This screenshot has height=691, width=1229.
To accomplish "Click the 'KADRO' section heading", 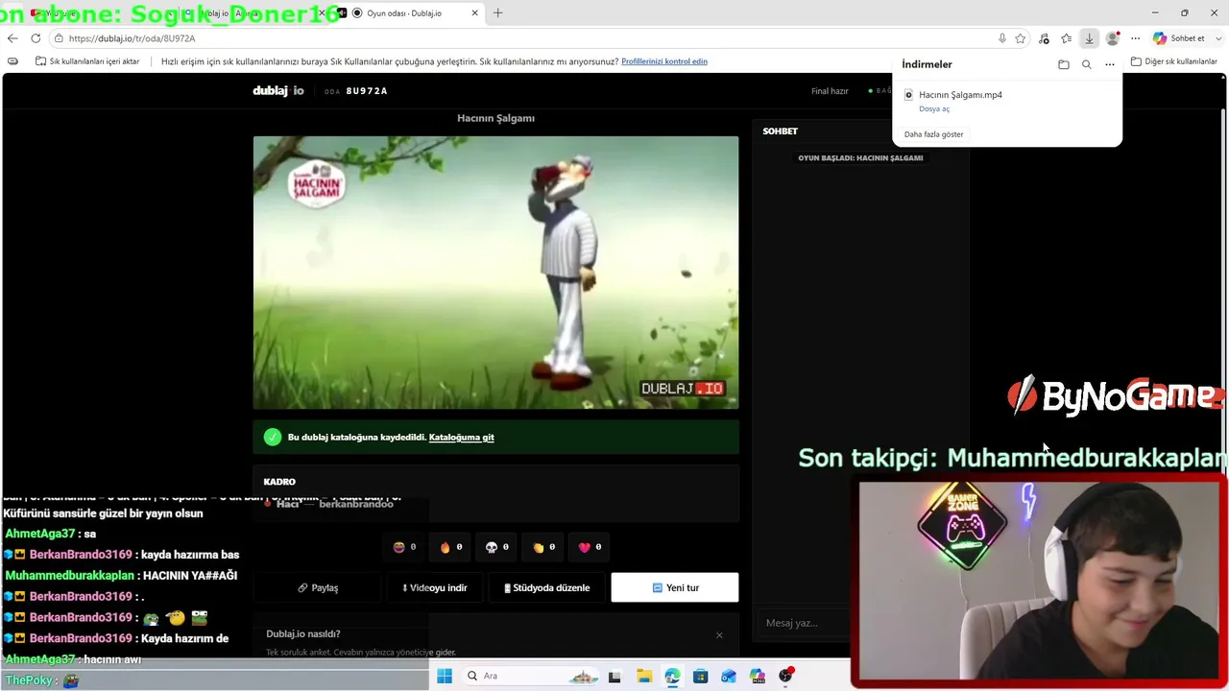I will [279, 482].
